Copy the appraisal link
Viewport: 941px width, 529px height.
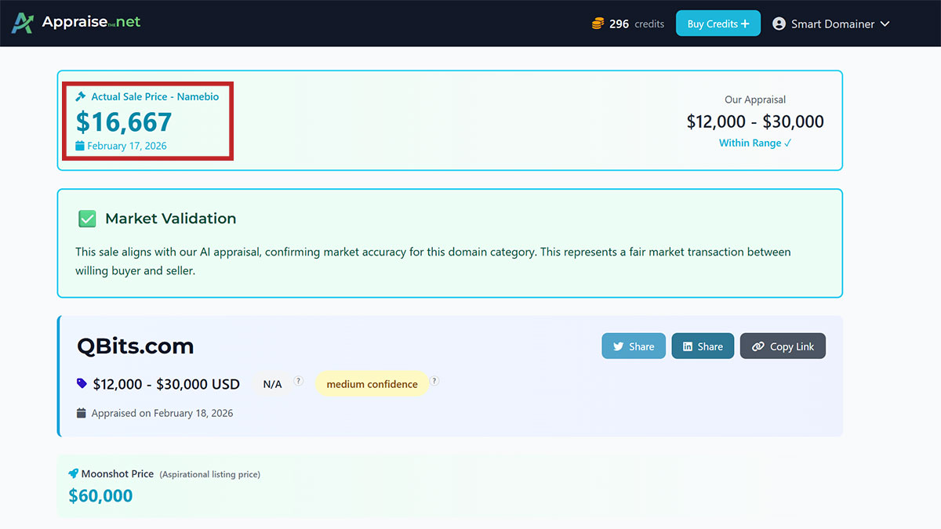(x=783, y=346)
